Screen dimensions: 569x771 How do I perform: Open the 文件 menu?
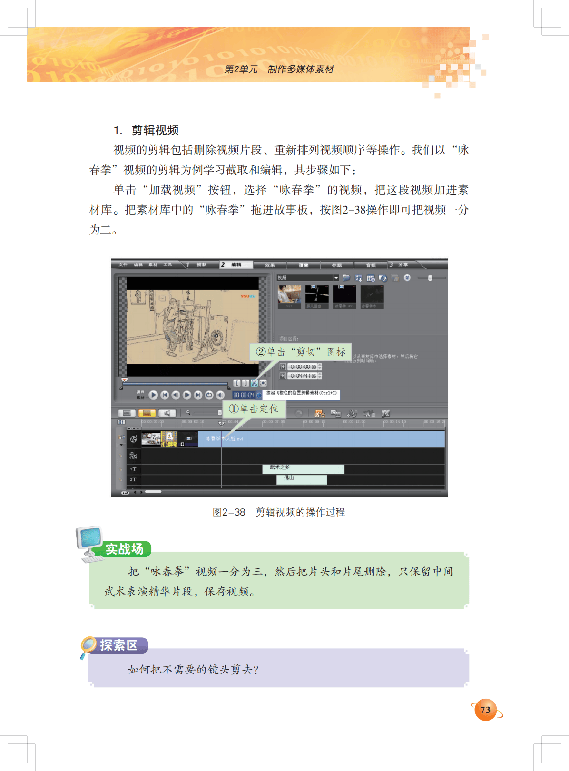(123, 264)
